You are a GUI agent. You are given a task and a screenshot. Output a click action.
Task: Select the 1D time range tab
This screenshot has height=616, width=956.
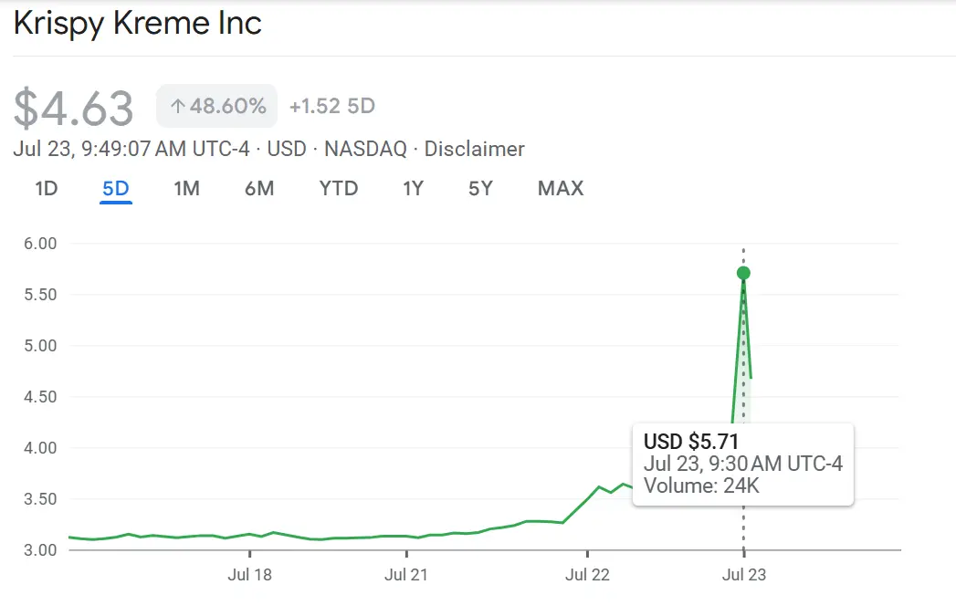tap(47, 189)
